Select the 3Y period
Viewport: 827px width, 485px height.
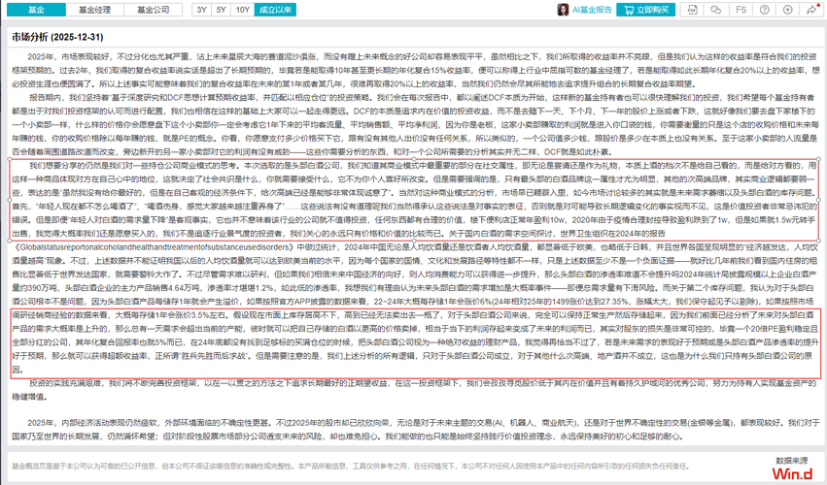click(201, 10)
